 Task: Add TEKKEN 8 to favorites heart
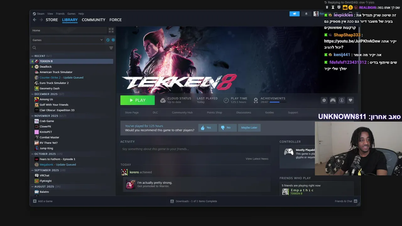coord(350,100)
